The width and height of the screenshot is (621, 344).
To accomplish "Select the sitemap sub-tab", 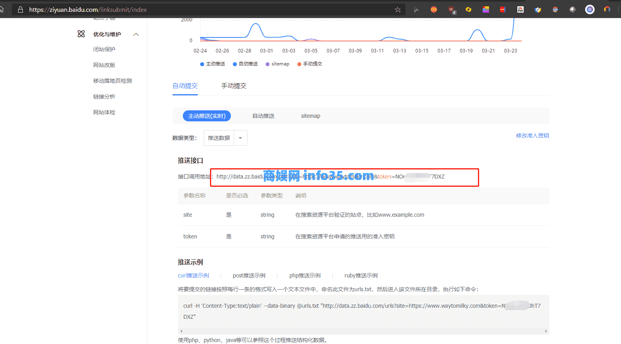I will 310,116.
